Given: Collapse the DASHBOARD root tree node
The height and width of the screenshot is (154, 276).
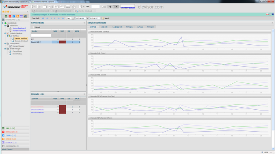Looking at the screenshot, I should (x=3, y=23).
